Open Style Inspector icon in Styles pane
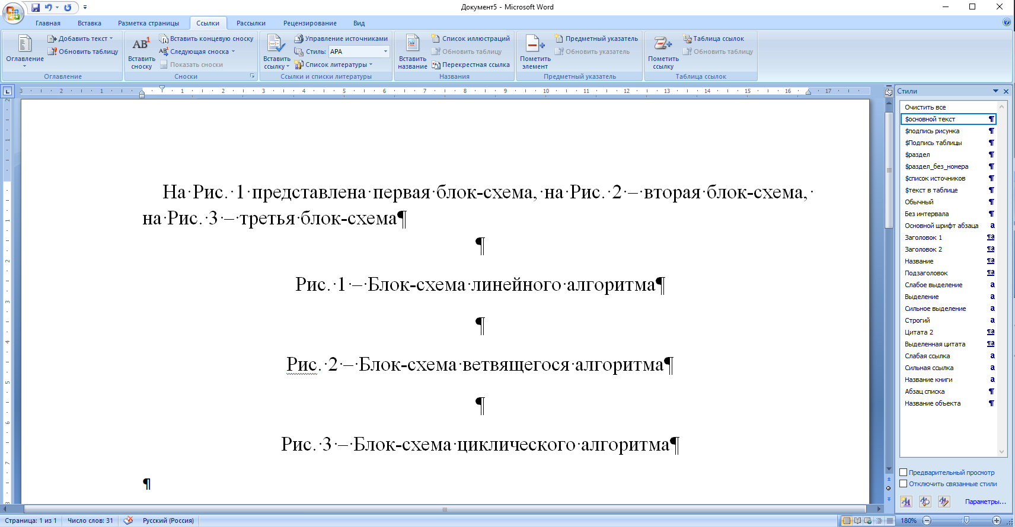This screenshot has width=1015, height=527. [925, 502]
